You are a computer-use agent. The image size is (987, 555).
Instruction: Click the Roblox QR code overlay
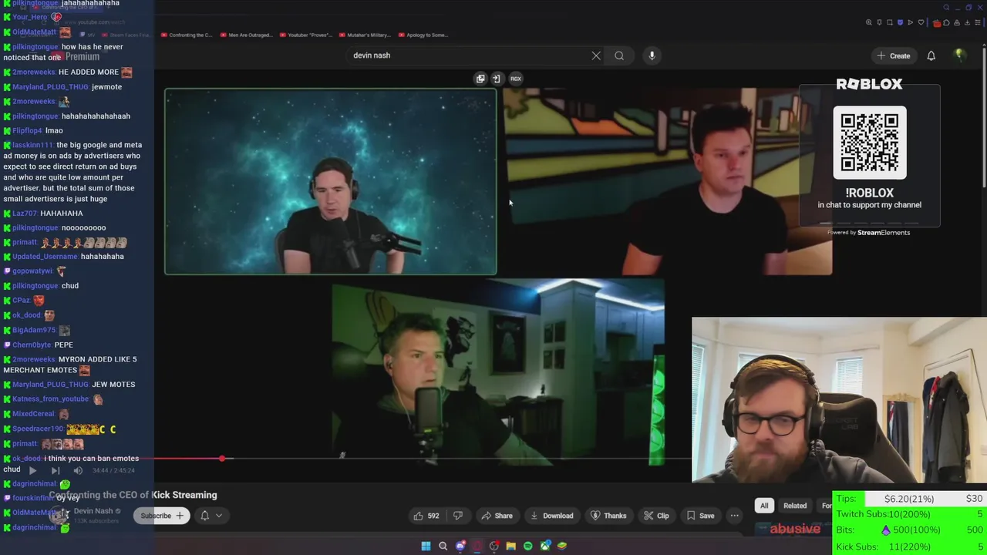tap(870, 143)
